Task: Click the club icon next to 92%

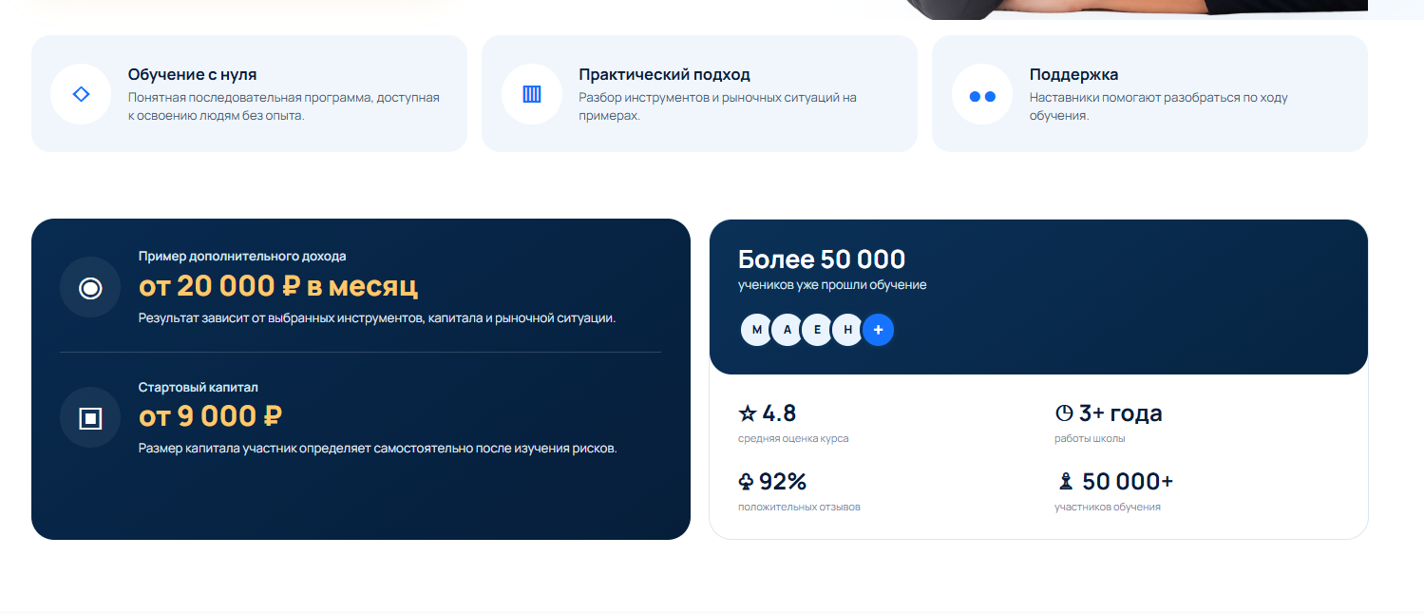Action: (746, 482)
